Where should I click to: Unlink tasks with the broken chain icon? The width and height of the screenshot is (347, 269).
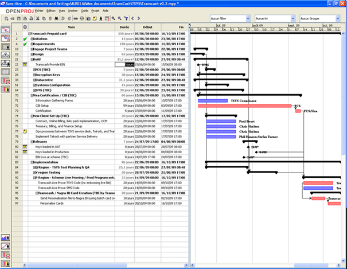click(x=82, y=18)
